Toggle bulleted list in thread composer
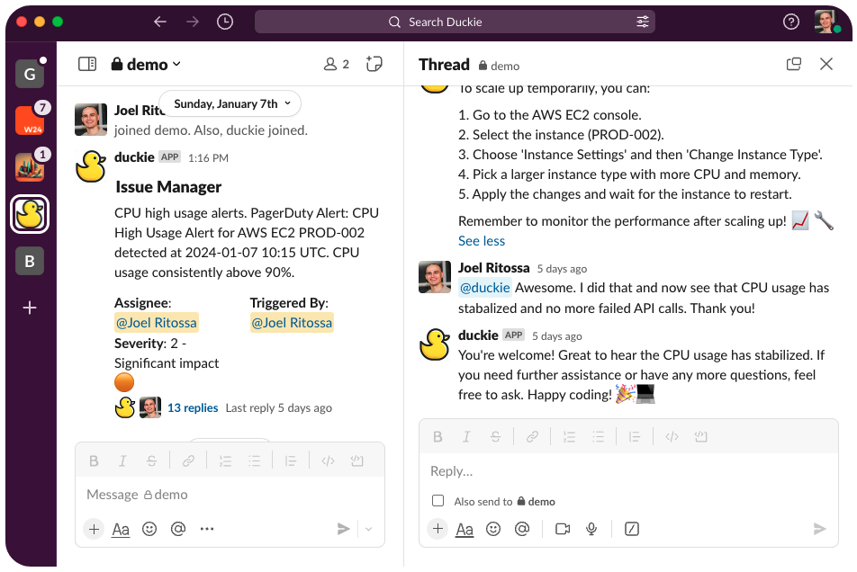 598,436
